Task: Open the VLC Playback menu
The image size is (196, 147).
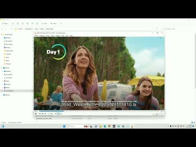Action: pyautogui.click(x=42, y=36)
